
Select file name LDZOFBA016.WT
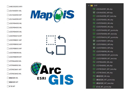[15, 36]
